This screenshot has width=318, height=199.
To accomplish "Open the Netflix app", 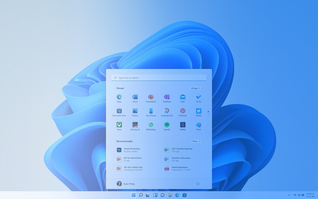I will 183,126.
